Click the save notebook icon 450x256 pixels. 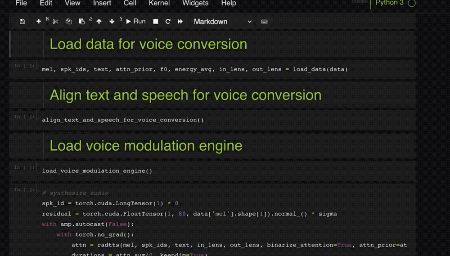(22, 22)
